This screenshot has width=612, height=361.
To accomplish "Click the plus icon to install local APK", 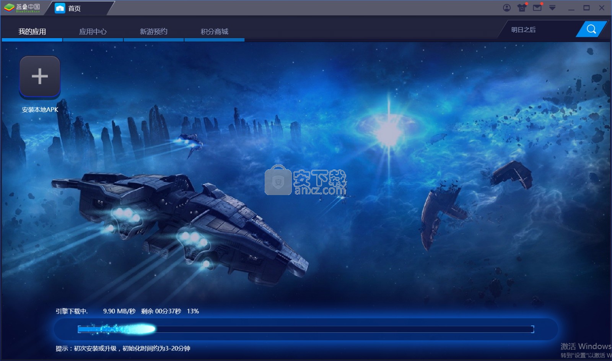I will pos(40,76).
